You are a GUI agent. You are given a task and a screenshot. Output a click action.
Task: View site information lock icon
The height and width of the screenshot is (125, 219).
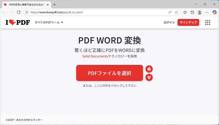[27, 12]
